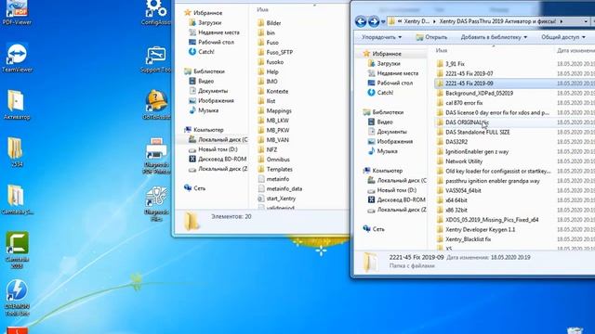The image size is (595, 334).
Task: Launch TeamViewer from the desktop
Action: click(x=17, y=58)
